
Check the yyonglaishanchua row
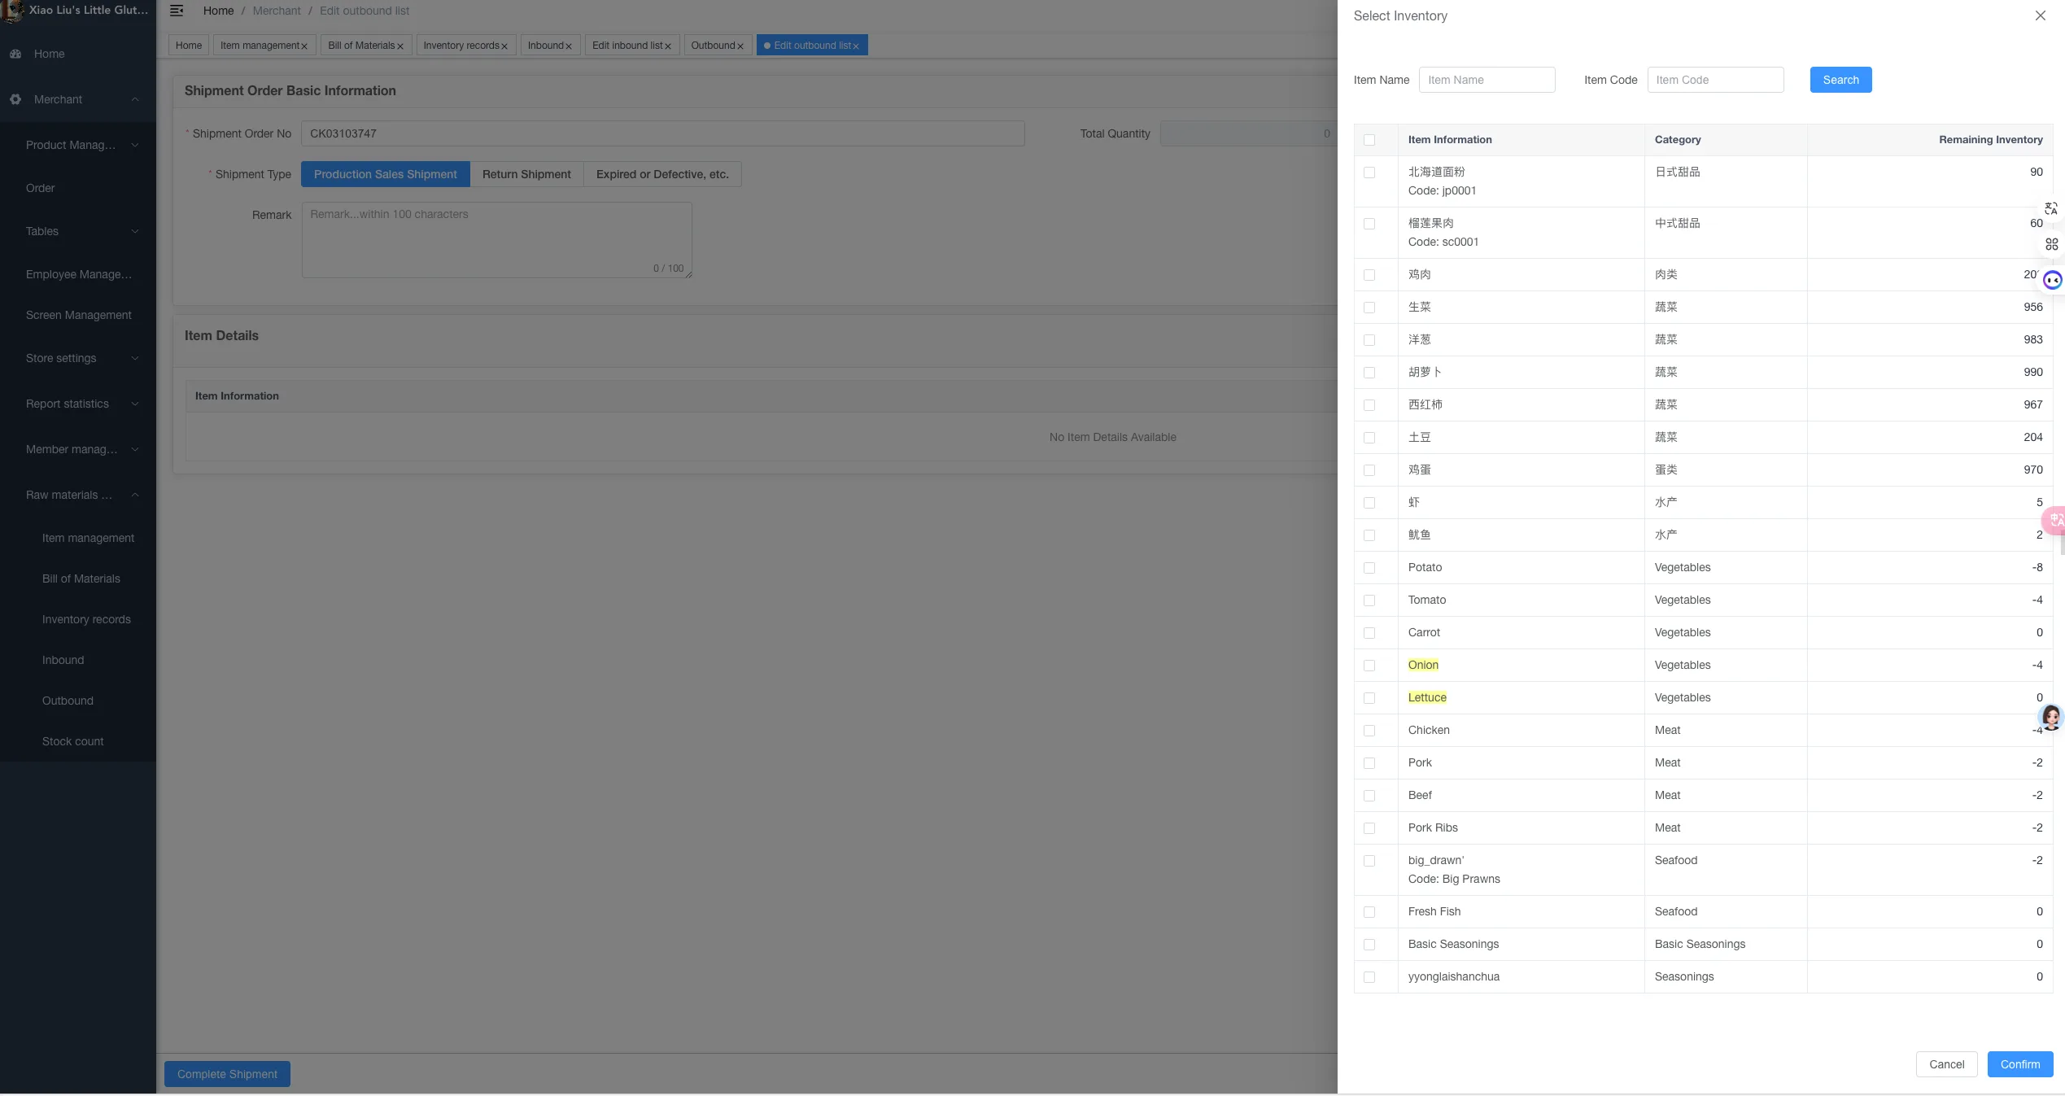click(x=1369, y=977)
